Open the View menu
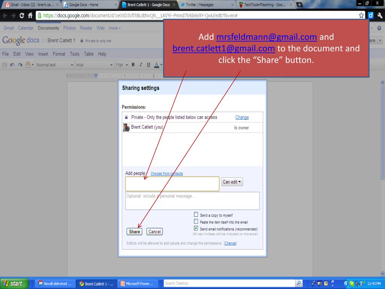This screenshot has width=385, height=289. coord(29,54)
